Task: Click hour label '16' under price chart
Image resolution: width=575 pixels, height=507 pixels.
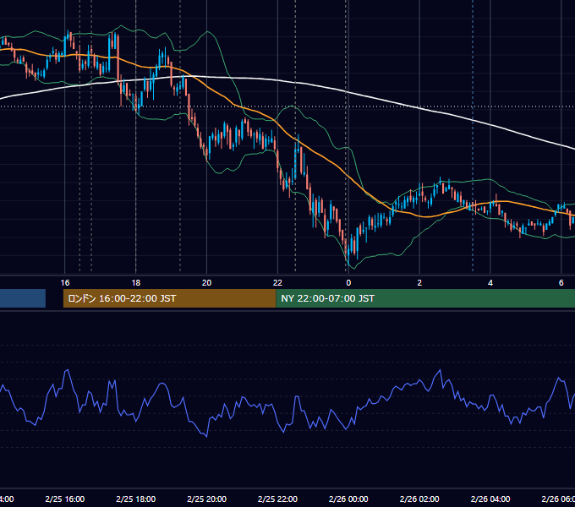Action: (x=65, y=282)
